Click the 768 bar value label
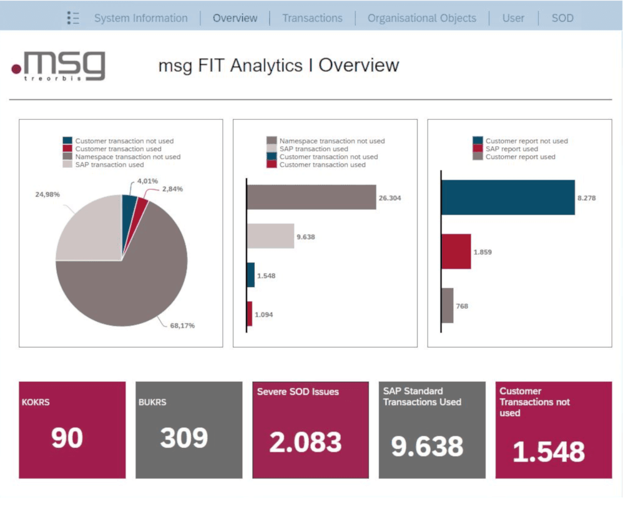Viewport: 628px width, 506px height. click(462, 306)
